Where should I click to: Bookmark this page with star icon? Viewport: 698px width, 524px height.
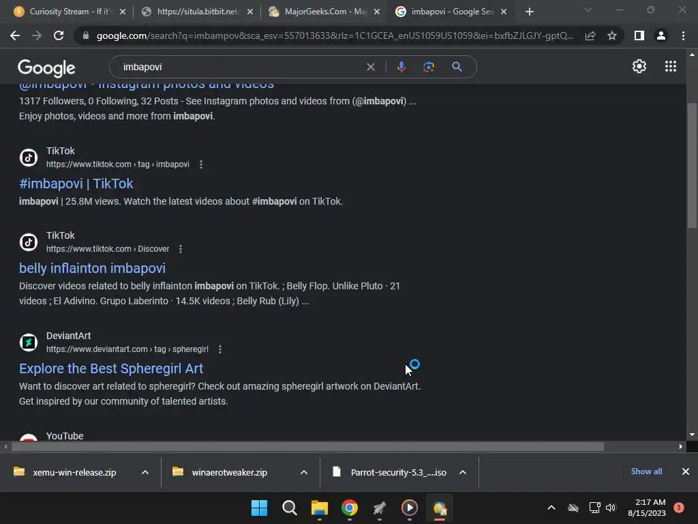[x=612, y=35]
